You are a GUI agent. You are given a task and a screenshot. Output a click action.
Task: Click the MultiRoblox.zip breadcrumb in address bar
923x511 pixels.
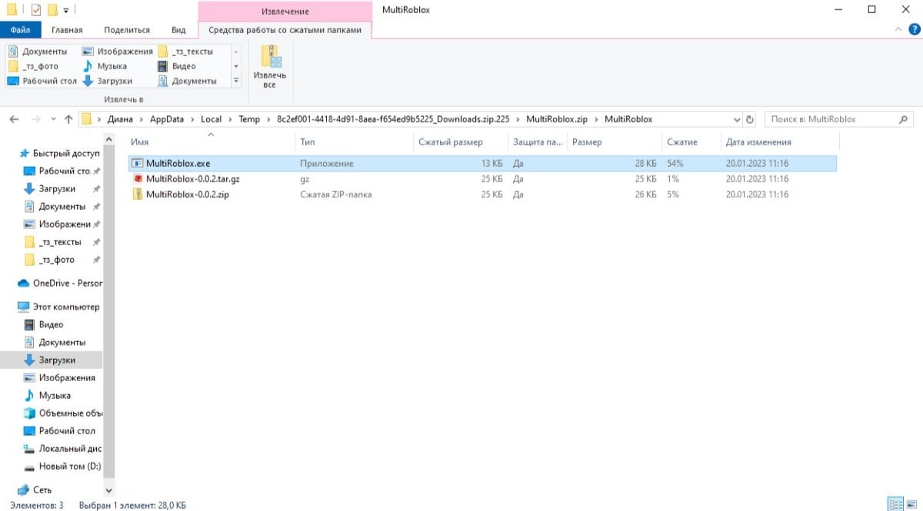point(557,120)
